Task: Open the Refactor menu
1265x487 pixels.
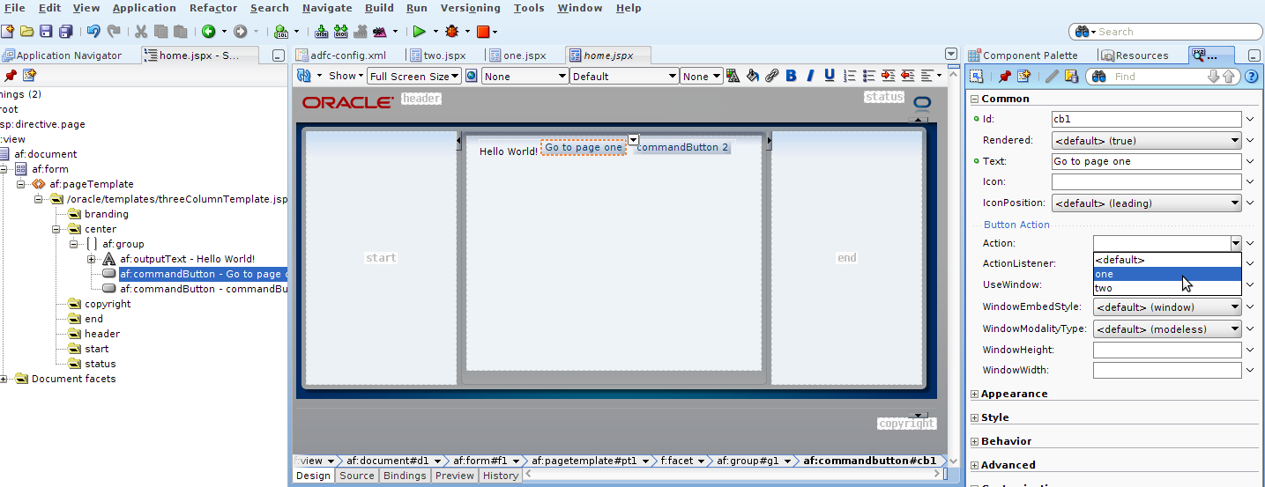Action: [x=213, y=8]
